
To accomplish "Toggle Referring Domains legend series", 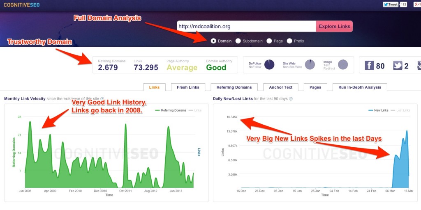I will click(x=171, y=110).
